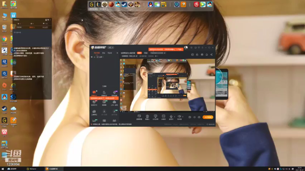Open the gear settings icon beside start button

click(x=199, y=117)
